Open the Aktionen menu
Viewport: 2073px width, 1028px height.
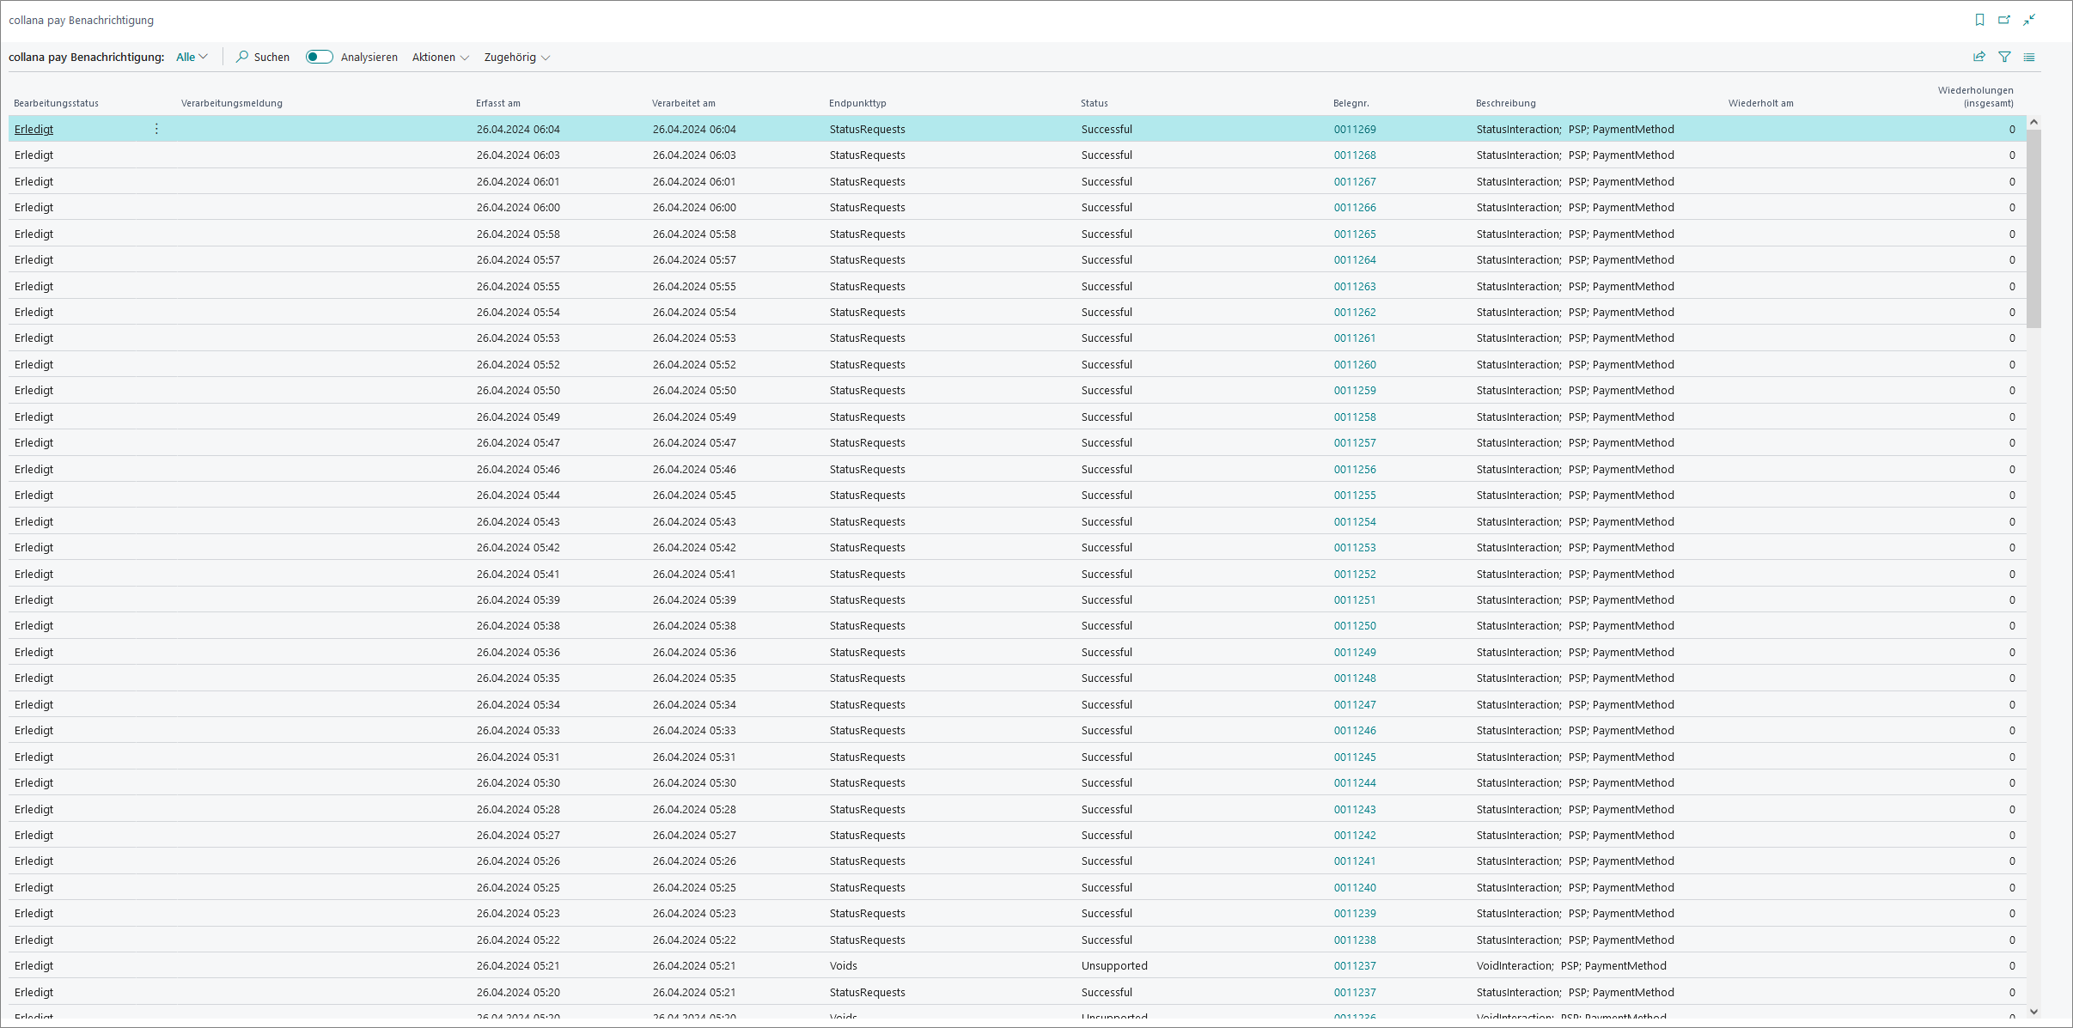coord(441,57)
